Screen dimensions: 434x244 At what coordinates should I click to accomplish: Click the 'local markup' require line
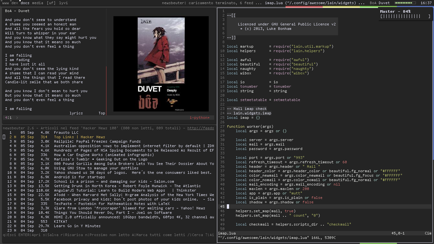(280, 46)
